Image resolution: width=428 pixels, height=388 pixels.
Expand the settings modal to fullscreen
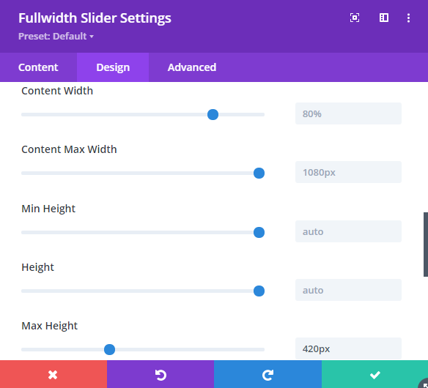tap(355, 18)
